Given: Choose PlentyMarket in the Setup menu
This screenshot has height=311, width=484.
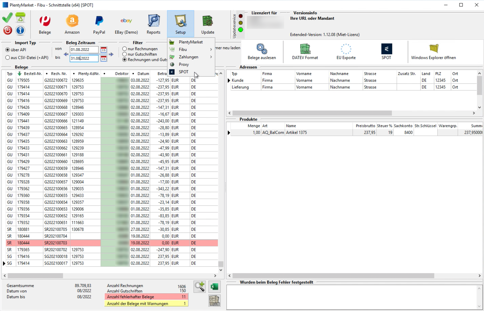Looking at the screenshot, I should (191, 42).
